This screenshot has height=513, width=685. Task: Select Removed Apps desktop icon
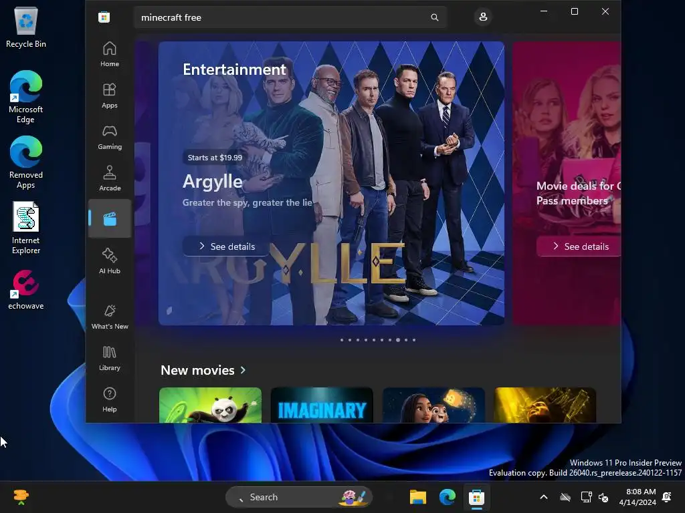click(26, 162)
